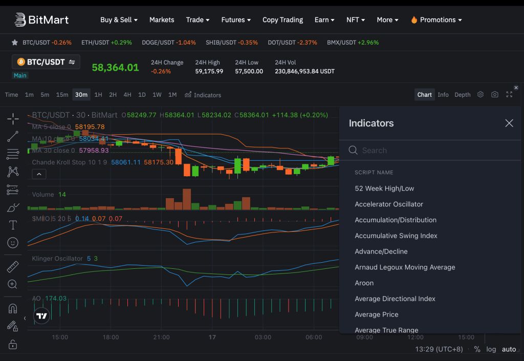The height and width of the screenshot is (361, 524).
Task: Select the text annotation tool
Action: [13, 225]
